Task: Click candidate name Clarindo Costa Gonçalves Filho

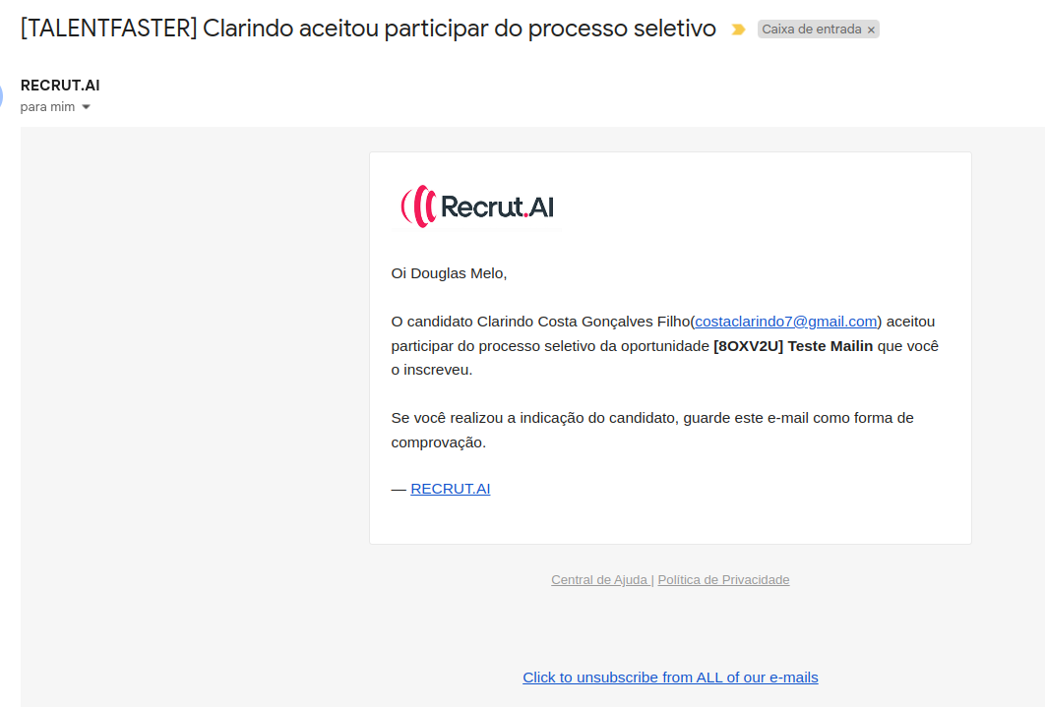Action: (x=584, y=322)
